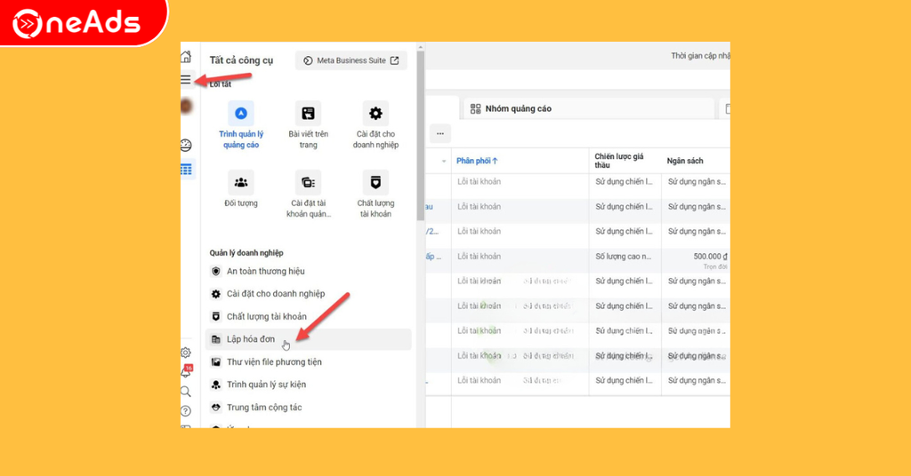This screenshot has width=911, height=476.
Task: Click the search magnifier in sidebar
Action: [186, 392]
